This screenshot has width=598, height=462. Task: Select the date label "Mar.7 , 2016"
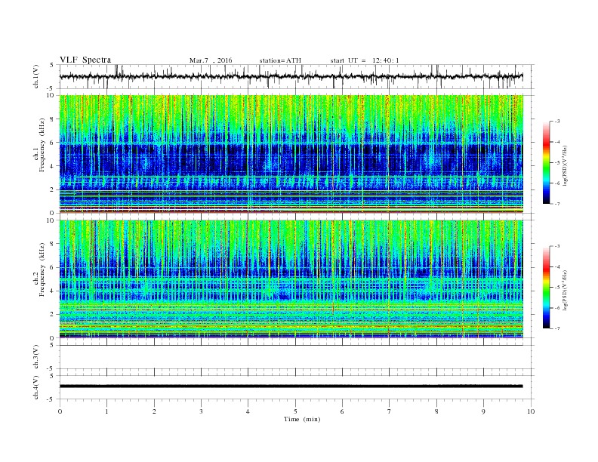pos(211,60)
